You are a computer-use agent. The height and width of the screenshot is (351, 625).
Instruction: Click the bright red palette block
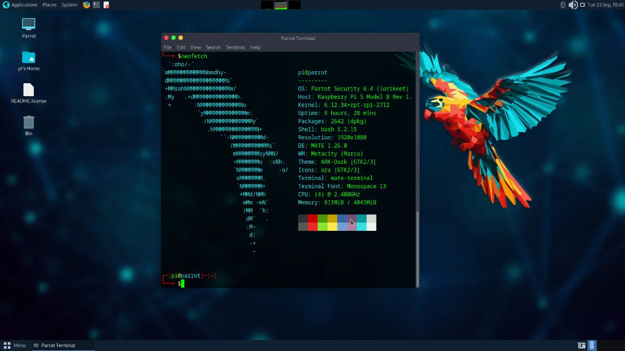point(312,227)
